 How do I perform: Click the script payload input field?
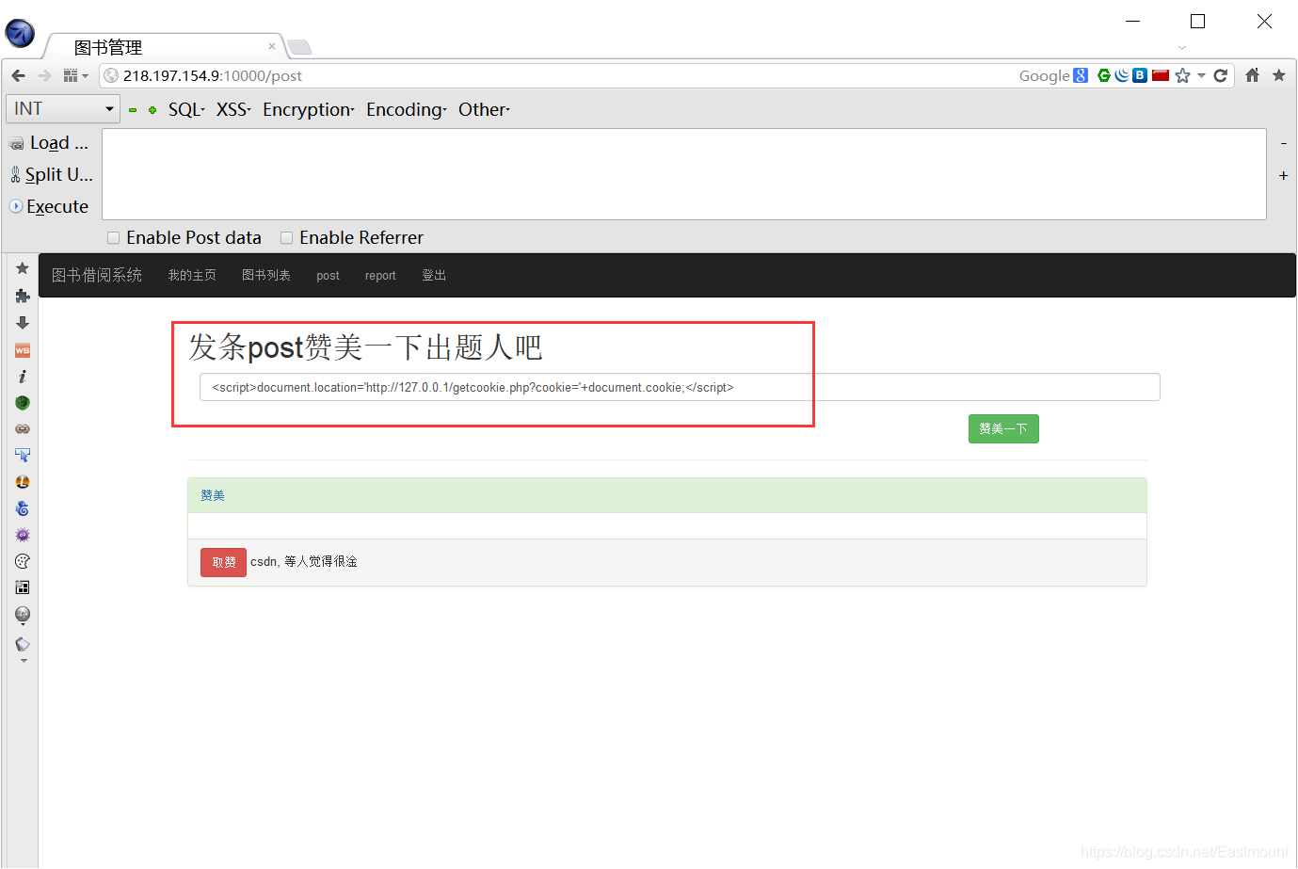(680, 387)
